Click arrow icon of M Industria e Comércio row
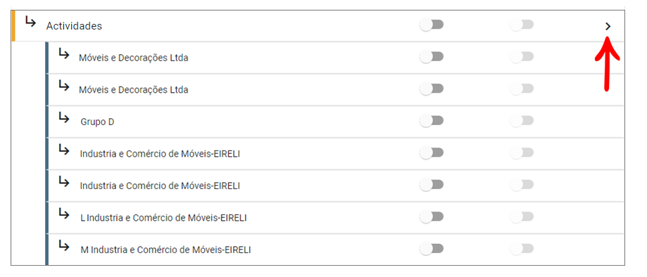 tap(63, 245)
